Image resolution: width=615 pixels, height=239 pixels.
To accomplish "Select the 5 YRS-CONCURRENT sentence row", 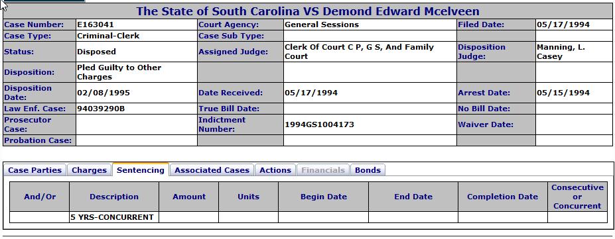I will [308, 217].
